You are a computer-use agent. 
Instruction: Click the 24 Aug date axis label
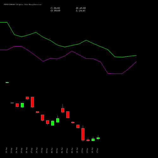tap(16, 150)
